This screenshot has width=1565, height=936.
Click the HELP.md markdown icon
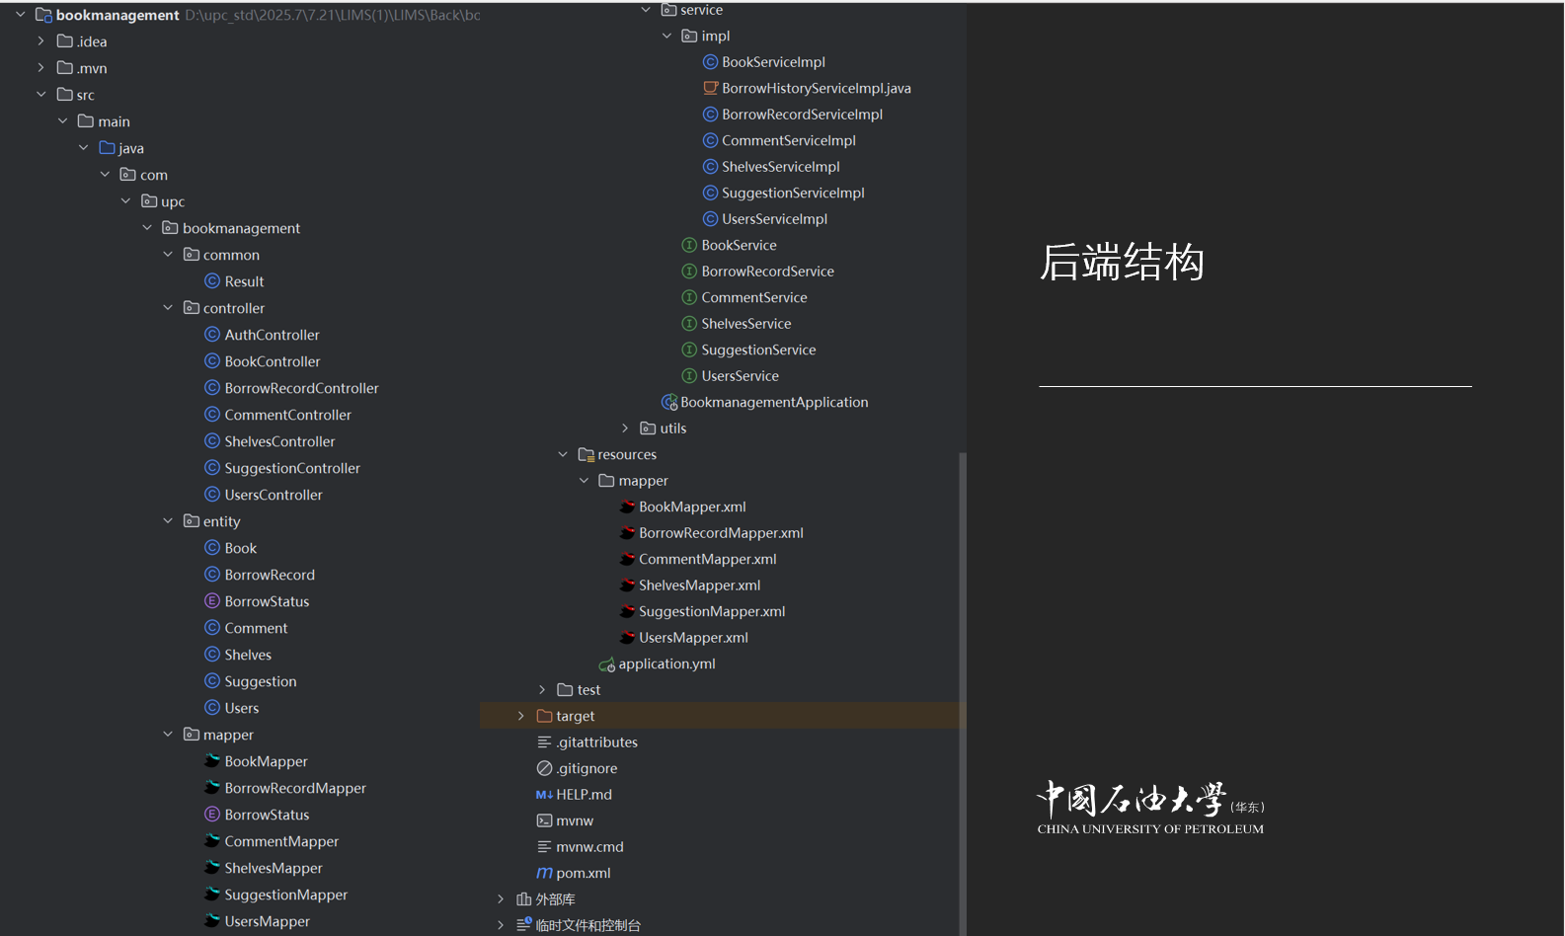point(544,795)
